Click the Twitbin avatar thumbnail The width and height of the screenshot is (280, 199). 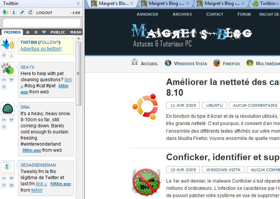8,45
